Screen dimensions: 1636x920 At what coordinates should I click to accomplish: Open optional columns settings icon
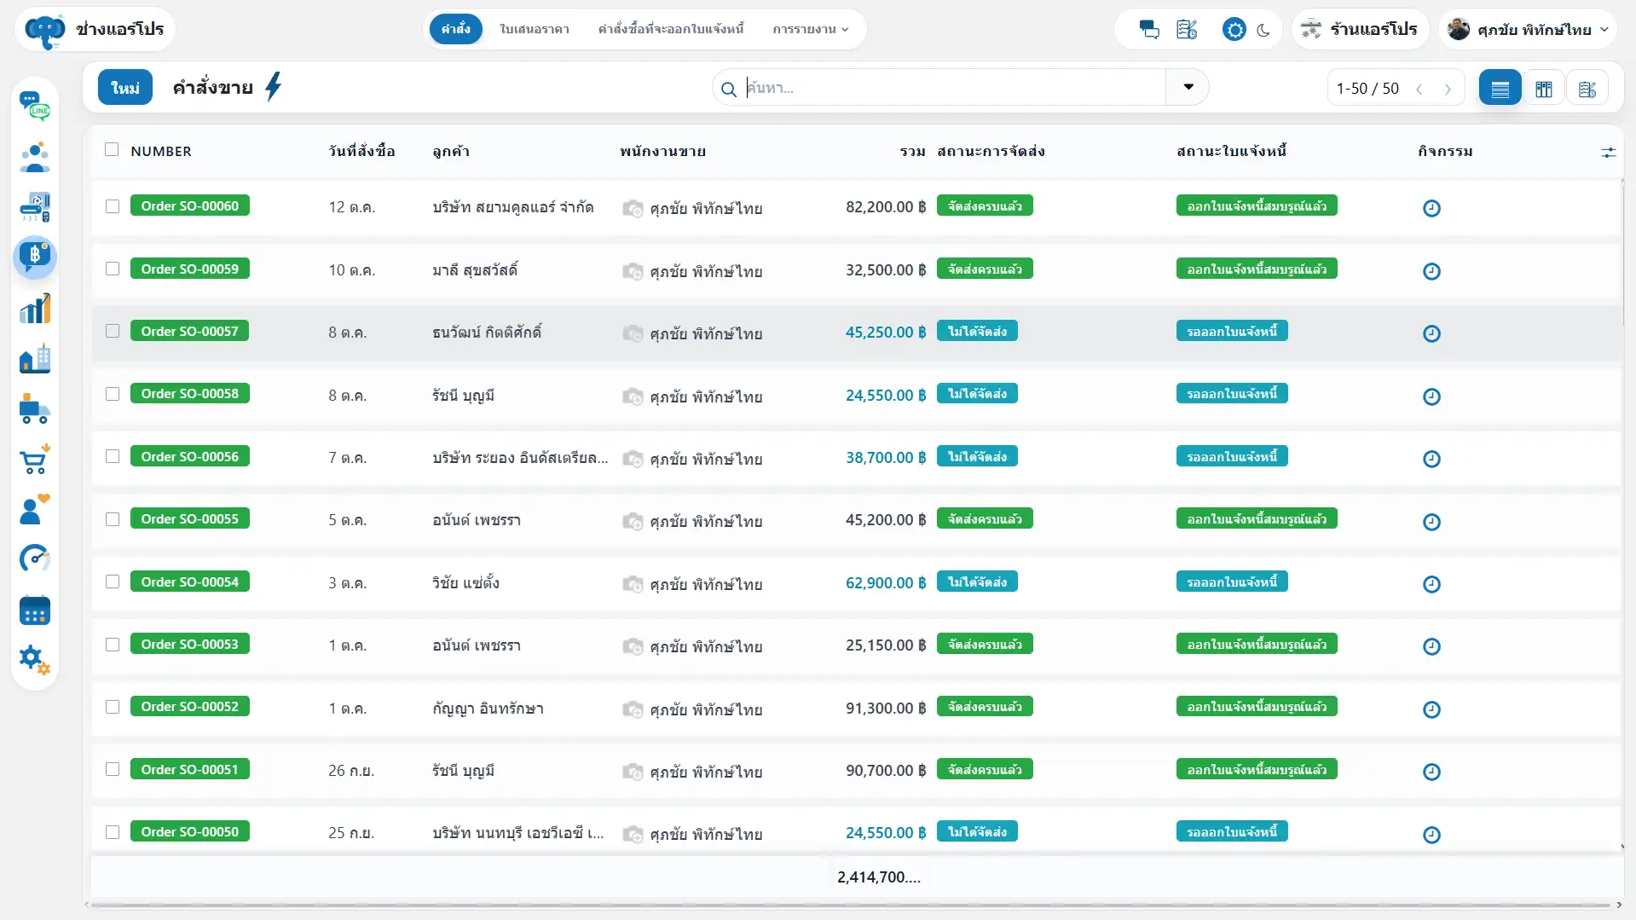pos(1608,153)
